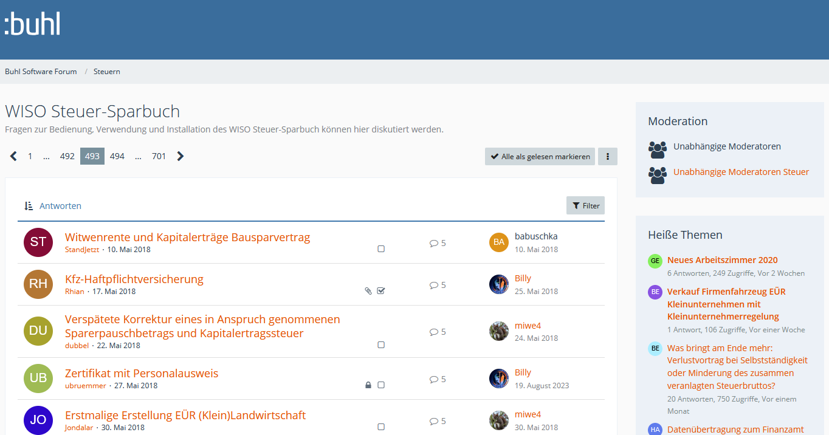Go to previous page arrow in pagination
This screenshot has height=435, width=829.
point(13,156)
